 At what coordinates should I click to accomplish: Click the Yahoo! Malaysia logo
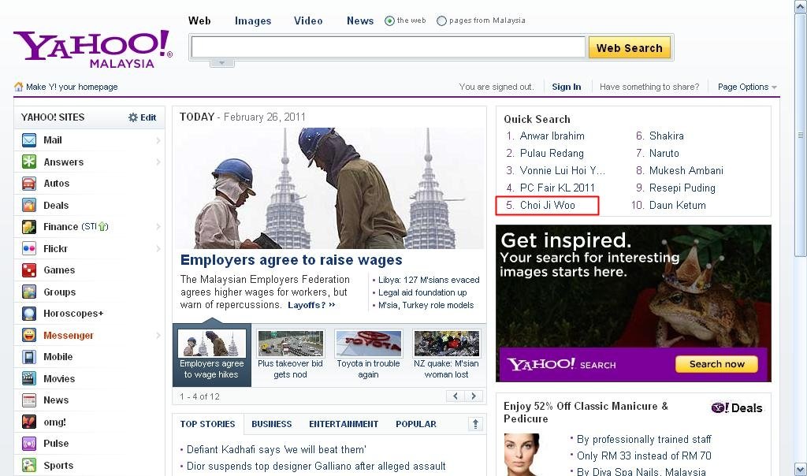click(93, 49)
